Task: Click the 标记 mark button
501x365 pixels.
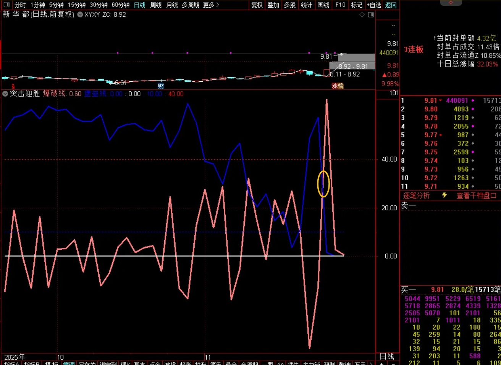Action: click(357, 5)
